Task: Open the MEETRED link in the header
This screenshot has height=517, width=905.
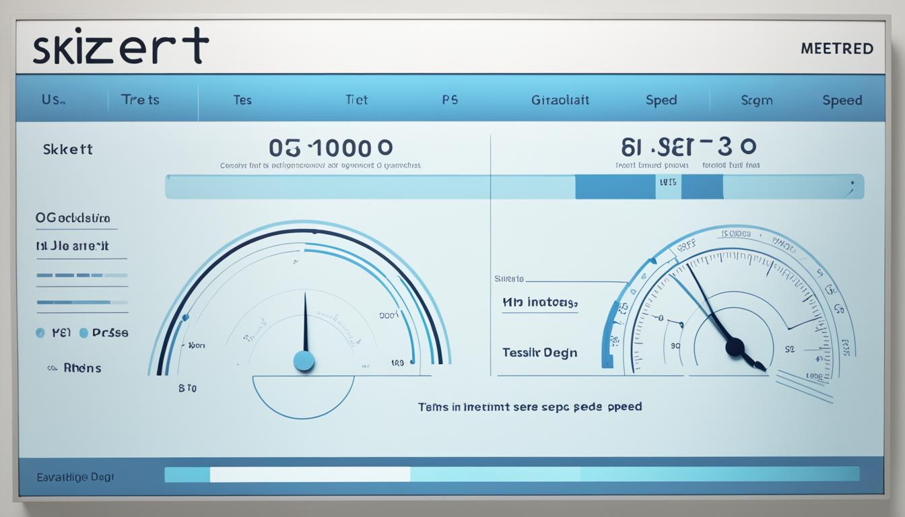Action: pyautogui.click(x=837, y=48)
